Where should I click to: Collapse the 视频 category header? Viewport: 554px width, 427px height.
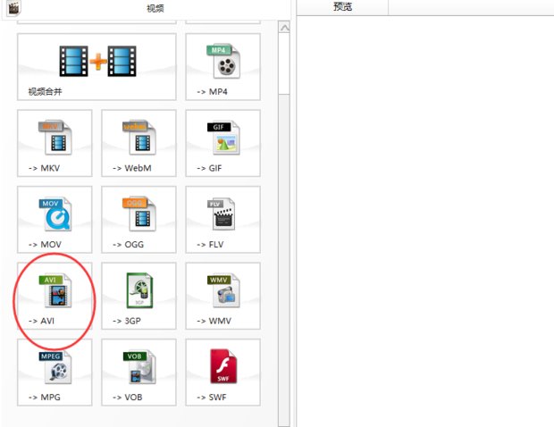tap(155, 8)
